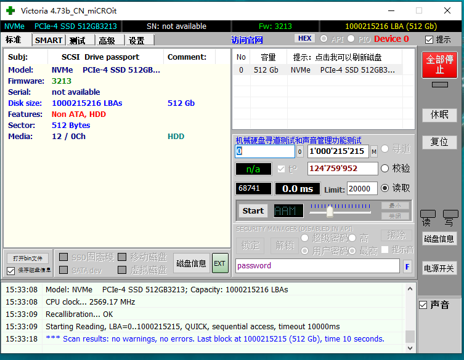Click the green EXT button
The width and height of the screenshot is (464, 360).
[x=220, y=263]
